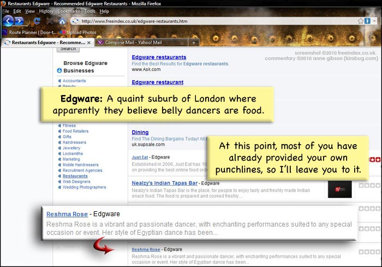Click Nealzy's Indian Tapas Bar thumbnail image
Screen dimensions: 382x267
tap(339, 189)
